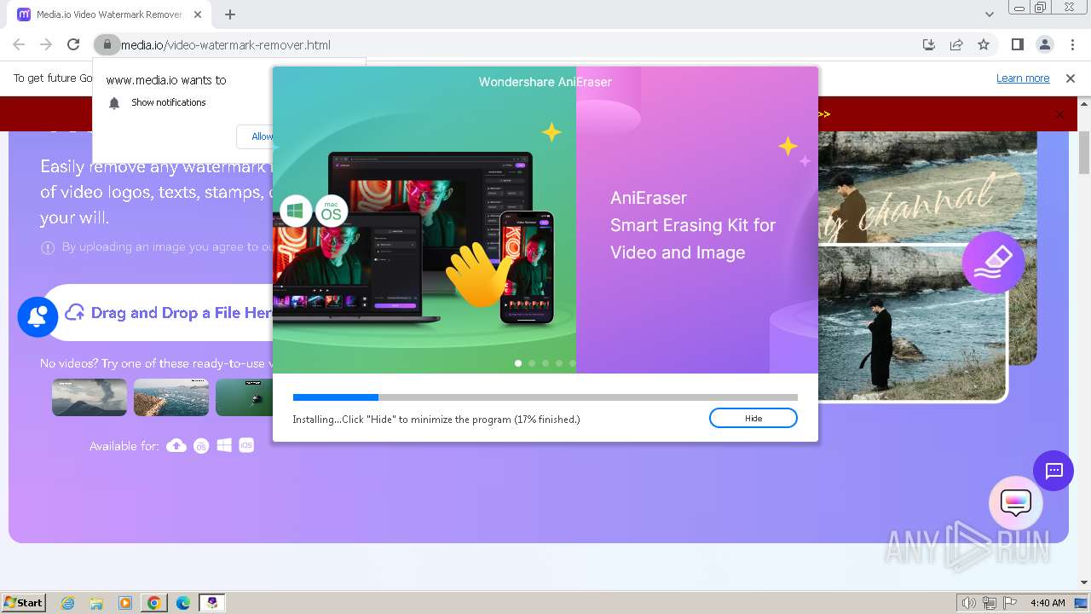Viewport: 1091px width, 614px height.
Task: Open the Learn more link
Action: [1023, 78]
